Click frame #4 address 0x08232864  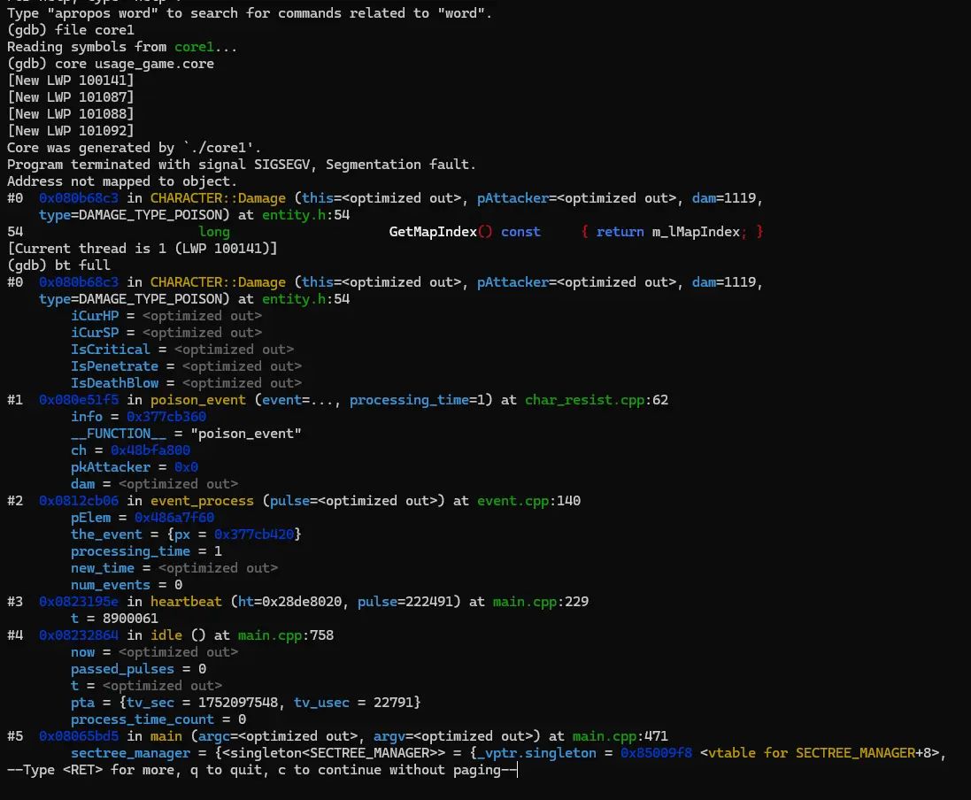[79, 635]
